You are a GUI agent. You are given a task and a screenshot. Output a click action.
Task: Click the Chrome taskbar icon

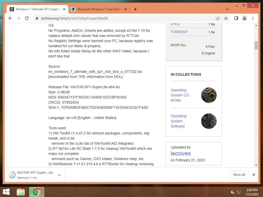pos(37,192)
